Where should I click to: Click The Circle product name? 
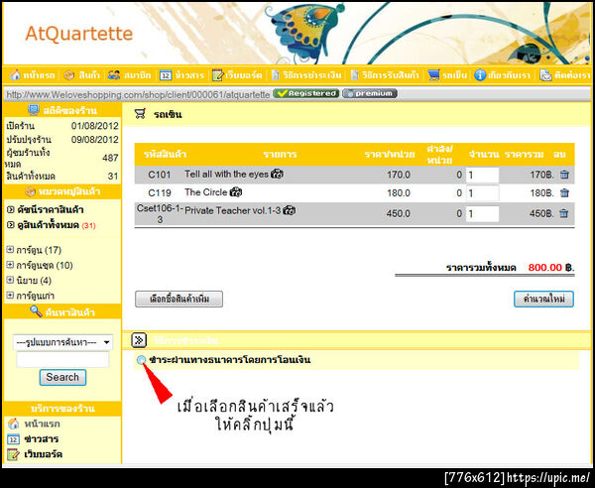(206, 192)
